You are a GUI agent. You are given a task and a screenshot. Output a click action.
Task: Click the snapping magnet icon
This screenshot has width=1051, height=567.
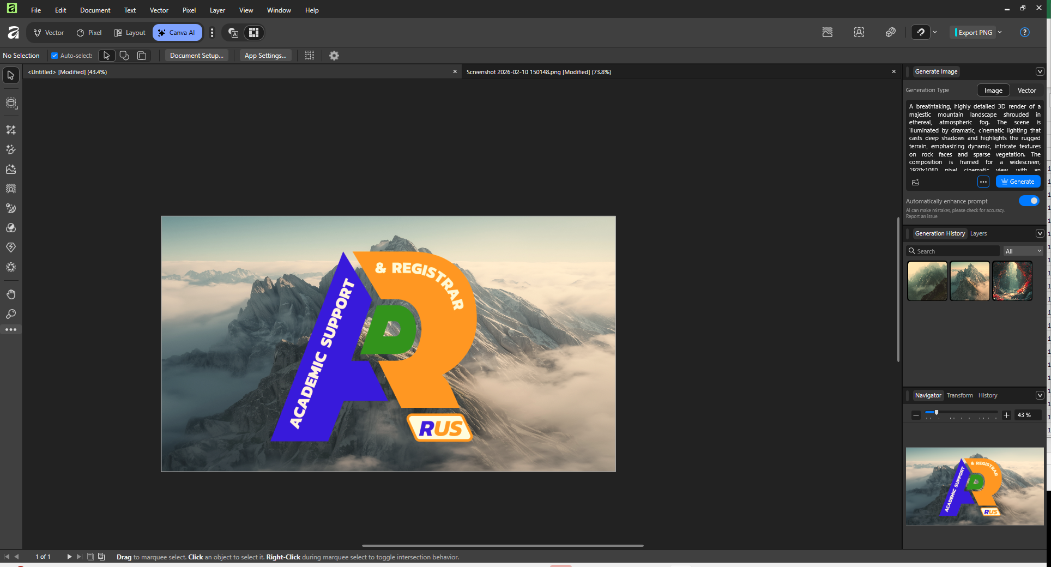pyautogui.click(x=921, y=33)
